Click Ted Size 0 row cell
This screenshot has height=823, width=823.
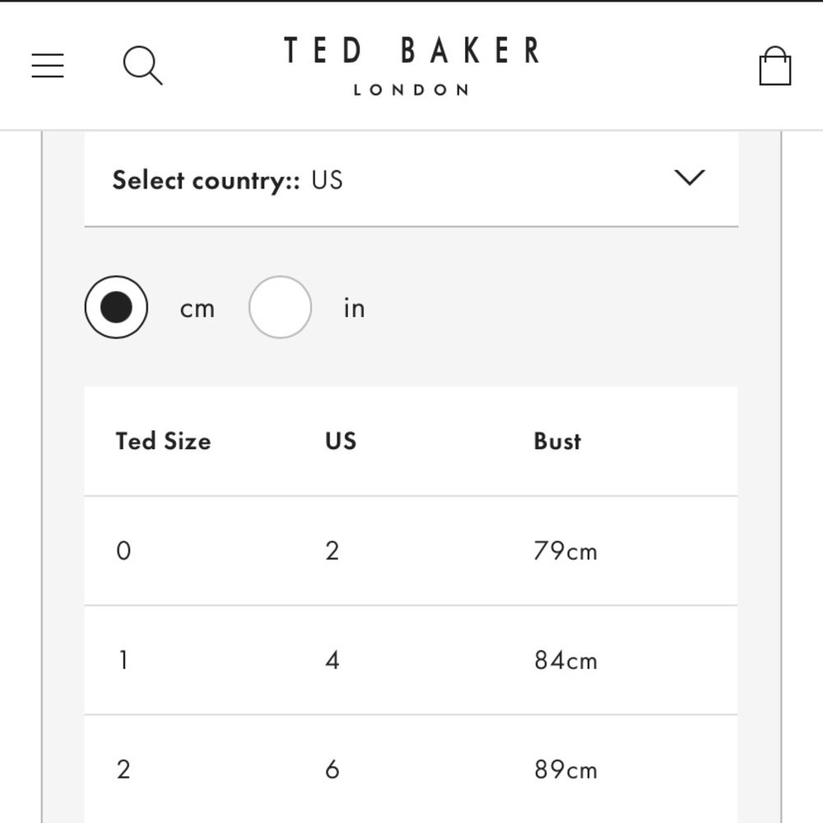(x=123, y=551)
